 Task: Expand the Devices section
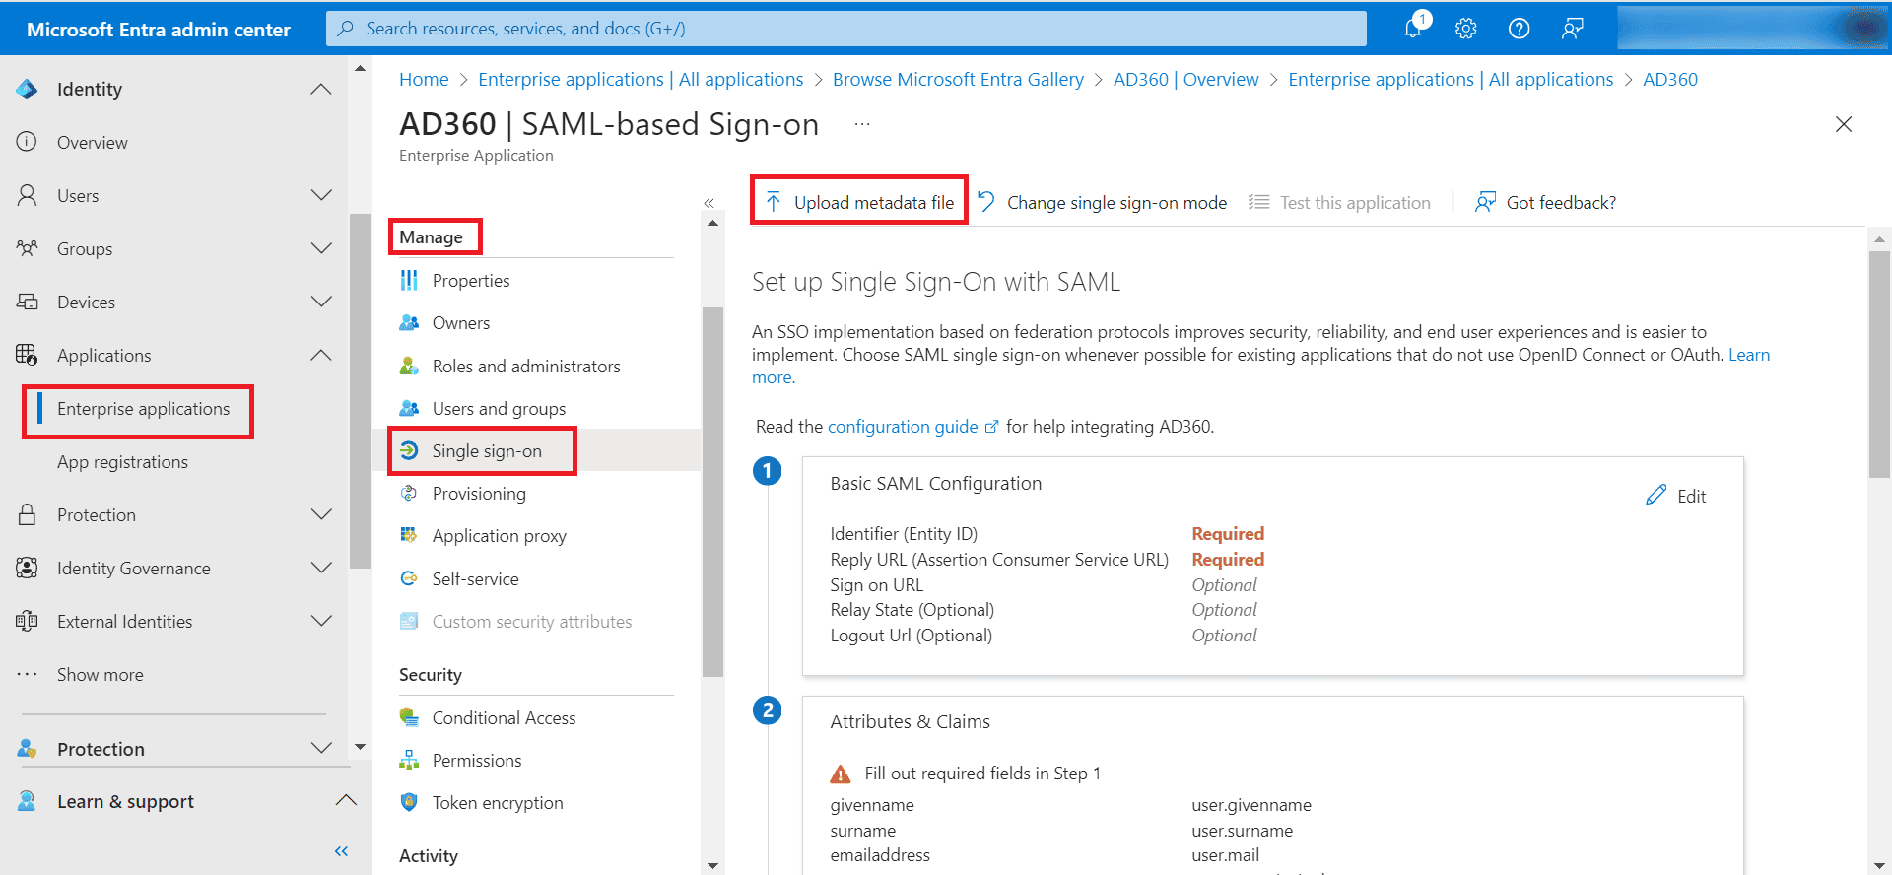(x=321, y=302)
